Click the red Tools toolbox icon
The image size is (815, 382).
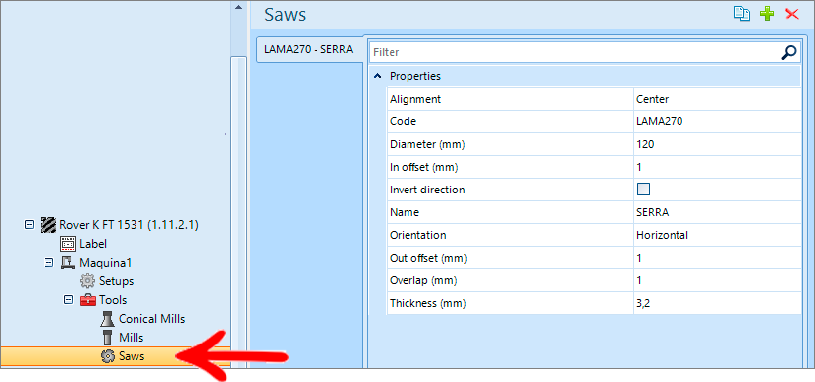[x=88, y=300]
